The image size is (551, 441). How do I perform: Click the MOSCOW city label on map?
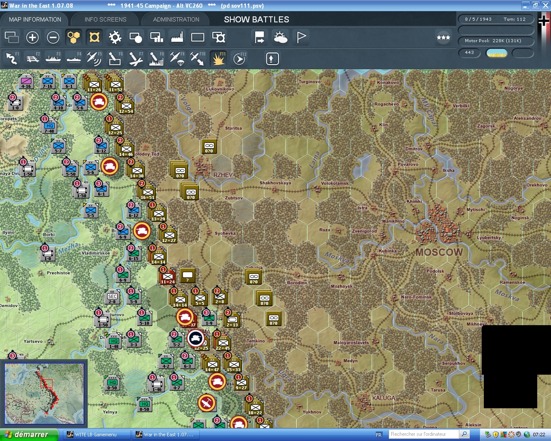tap(439, 252)
